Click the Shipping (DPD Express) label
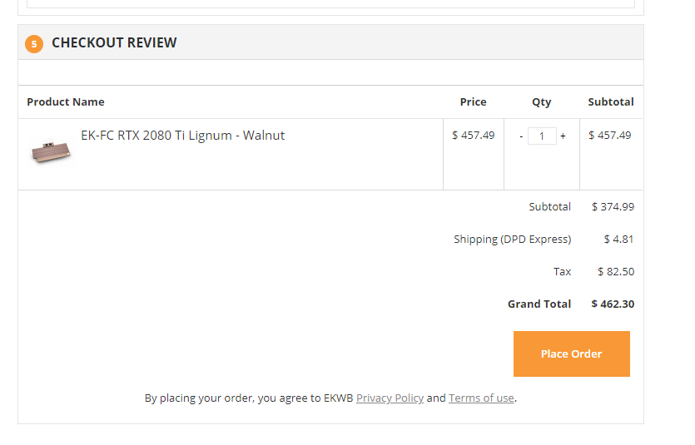The height and width of the screenshot is (445, 695). (512, 239)
